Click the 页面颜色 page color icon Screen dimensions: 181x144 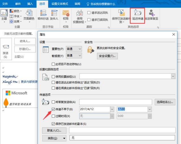(29, 13)
